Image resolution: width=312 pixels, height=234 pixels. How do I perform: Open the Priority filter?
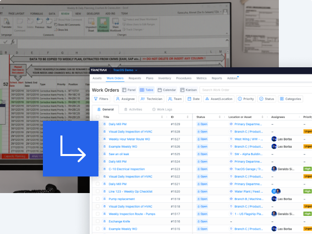(246, 99)
